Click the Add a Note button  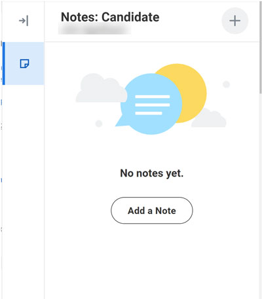[x=152, y=211]
